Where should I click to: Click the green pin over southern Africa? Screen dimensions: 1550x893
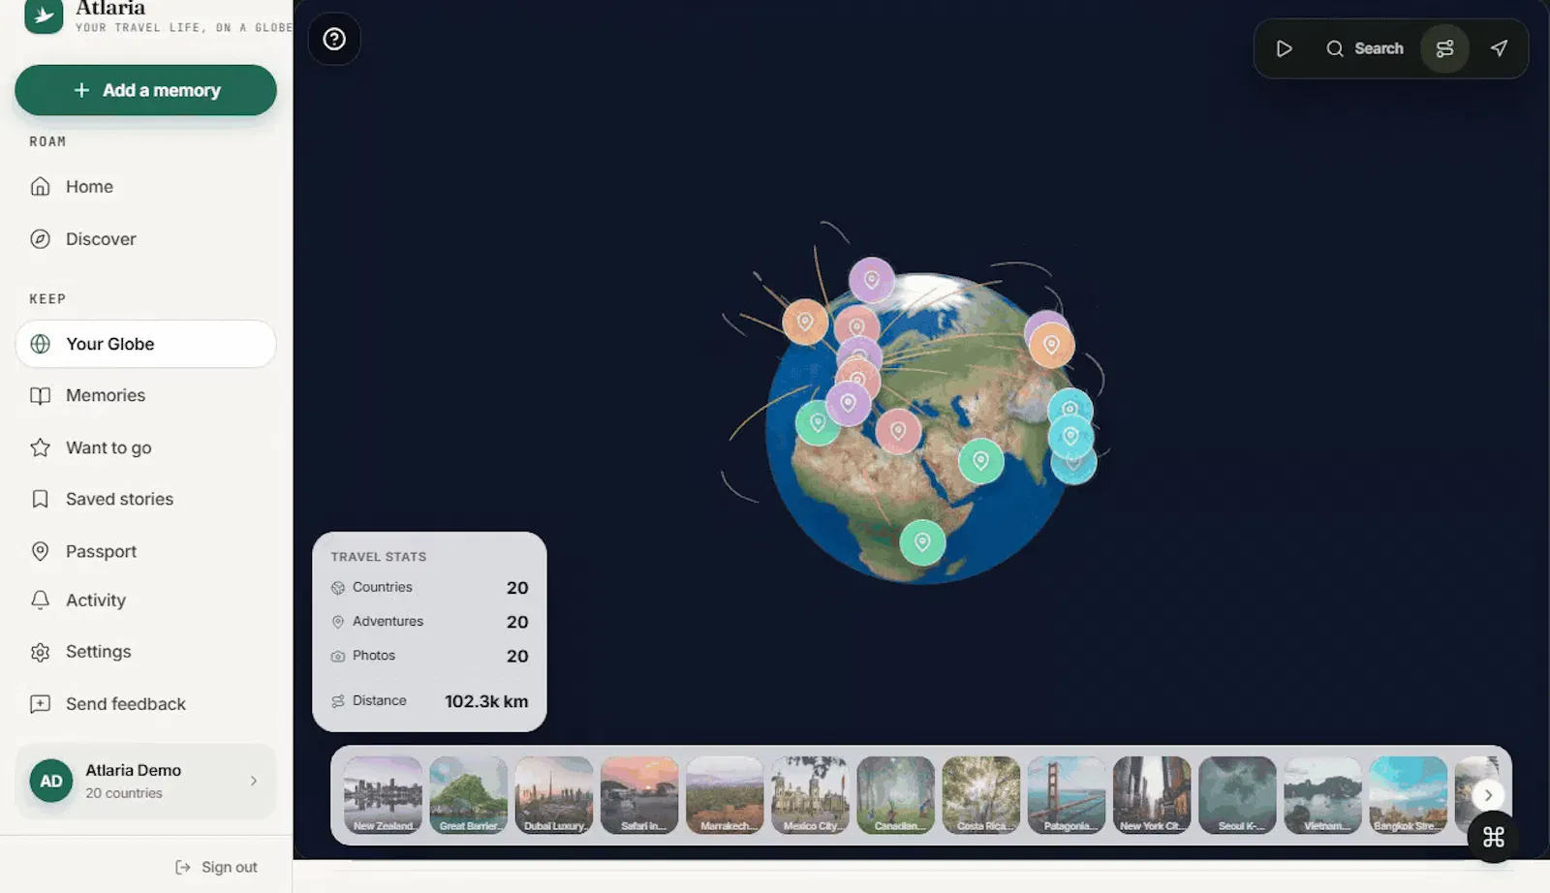point(922,542)
